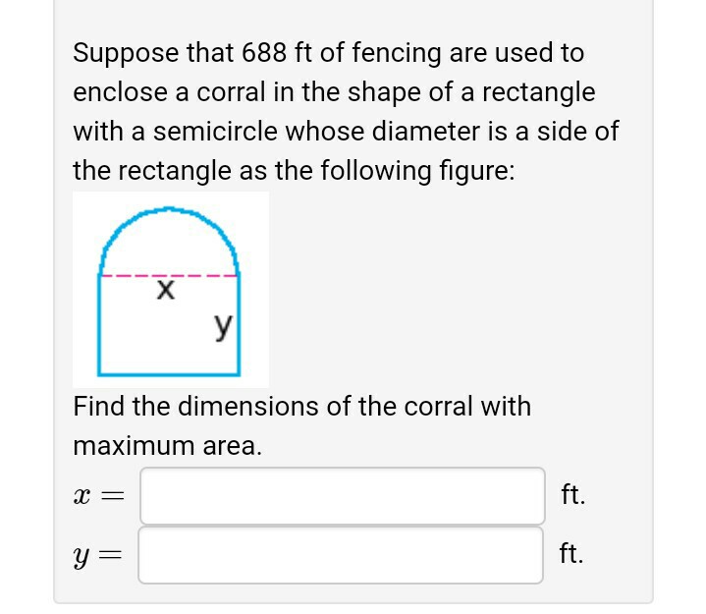Click the number 688 in the problem text
The image size is (706, 614).
pyautogui.click(x=264, y=53)
